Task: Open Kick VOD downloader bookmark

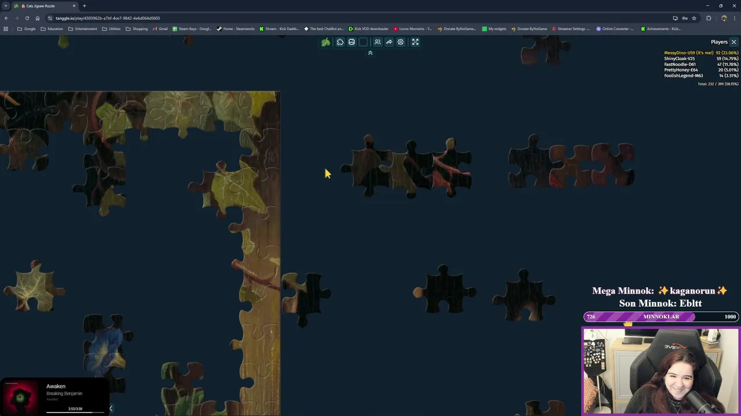Action: pyautogui.click(x=368, y=28)
